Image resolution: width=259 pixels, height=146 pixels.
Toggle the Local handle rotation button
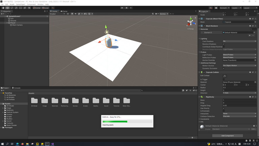(45, 8)
